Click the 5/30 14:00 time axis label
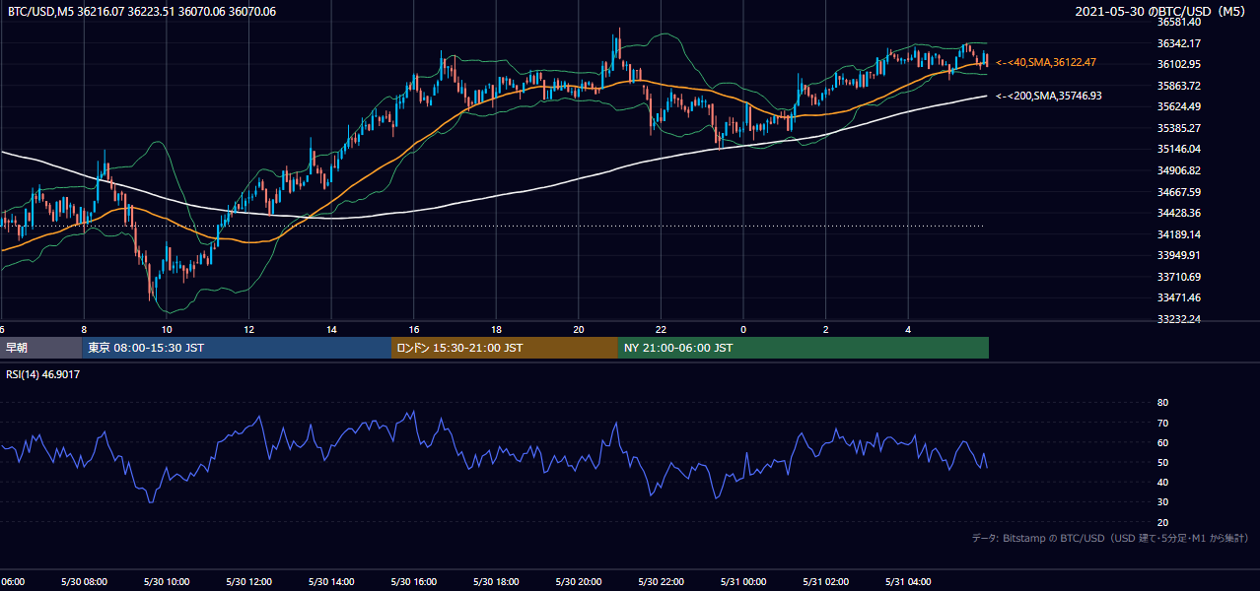The image size is (1260, 591). tap(331, 582)
